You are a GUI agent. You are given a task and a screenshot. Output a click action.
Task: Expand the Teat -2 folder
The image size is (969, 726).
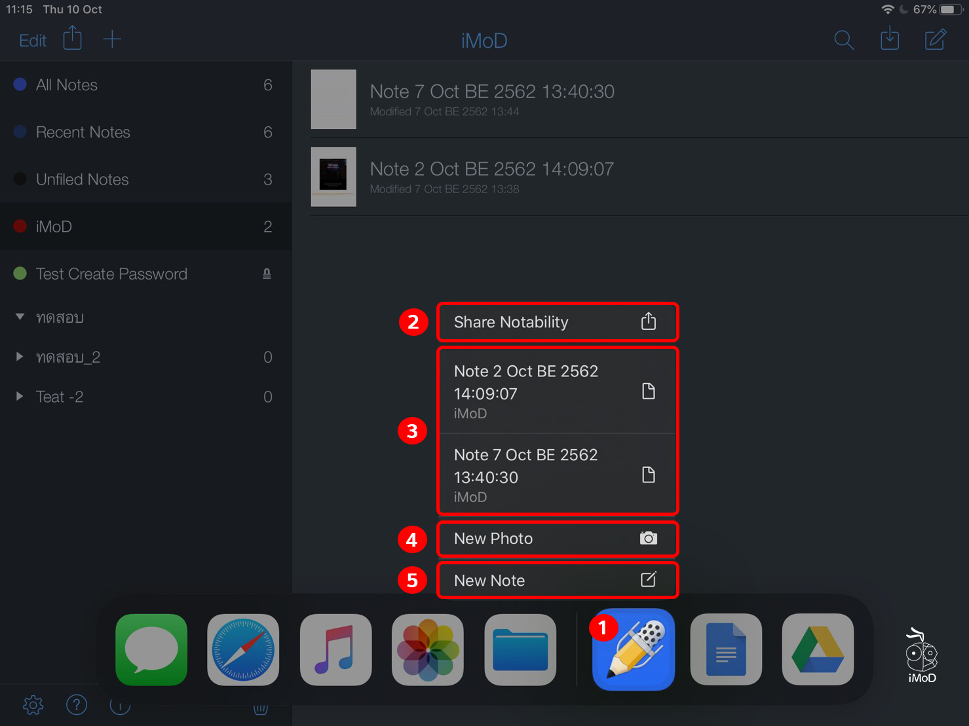(x=18, y=396)
